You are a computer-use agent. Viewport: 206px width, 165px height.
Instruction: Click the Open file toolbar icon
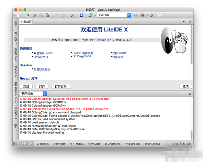(27, 15)
